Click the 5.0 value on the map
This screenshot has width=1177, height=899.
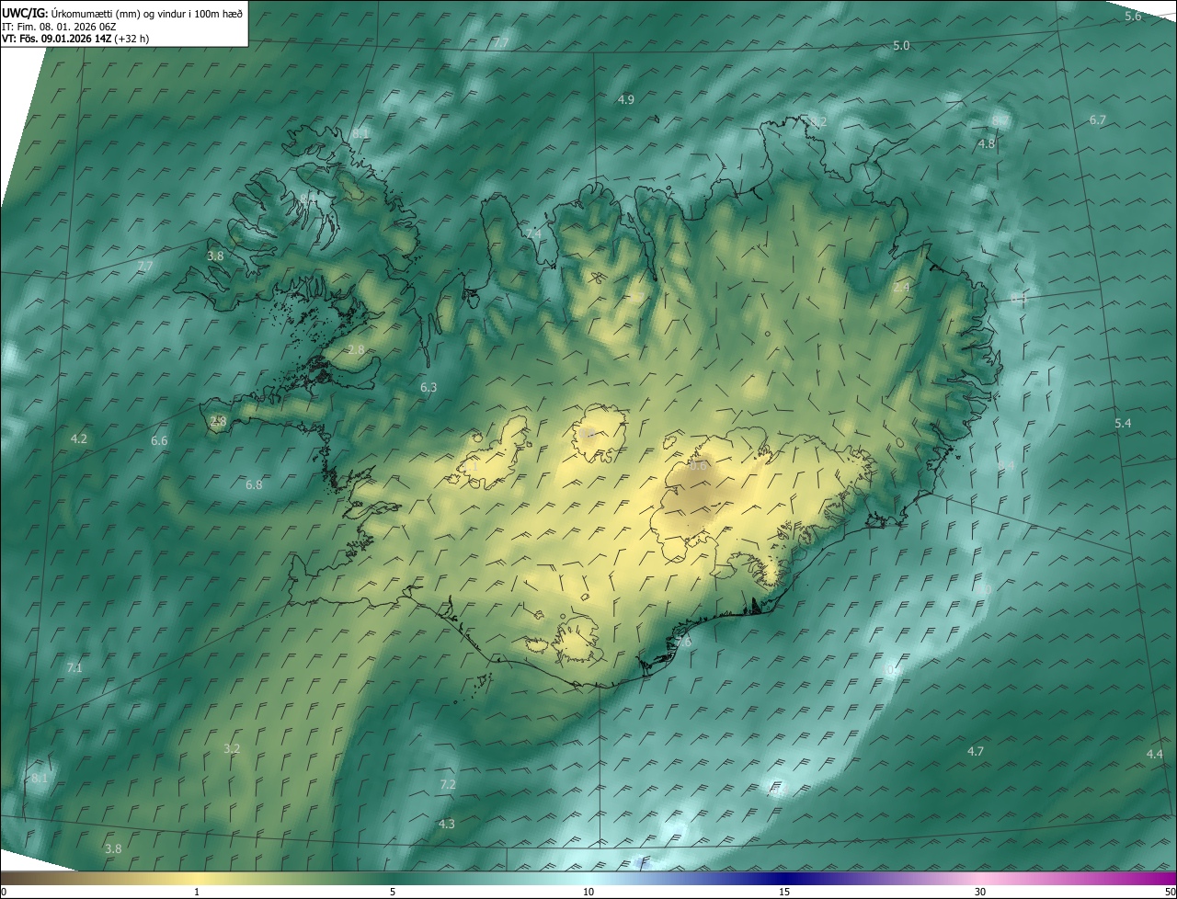pyautogui.click(x=901, y=46)
